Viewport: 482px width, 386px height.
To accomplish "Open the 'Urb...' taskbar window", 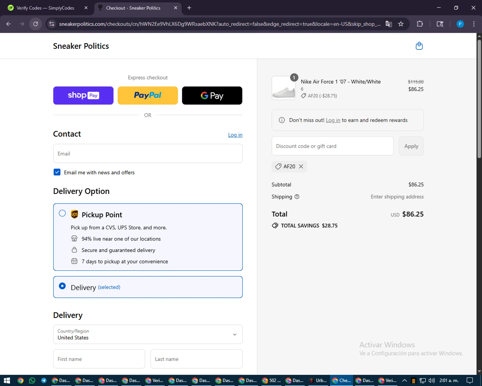I will point(318,381).
